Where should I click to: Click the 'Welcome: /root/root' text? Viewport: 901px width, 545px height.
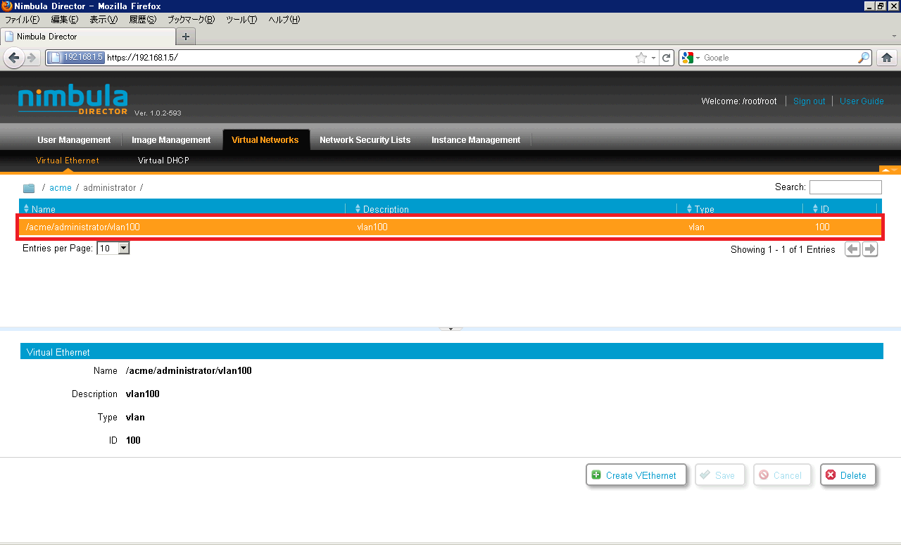[739, 101]
